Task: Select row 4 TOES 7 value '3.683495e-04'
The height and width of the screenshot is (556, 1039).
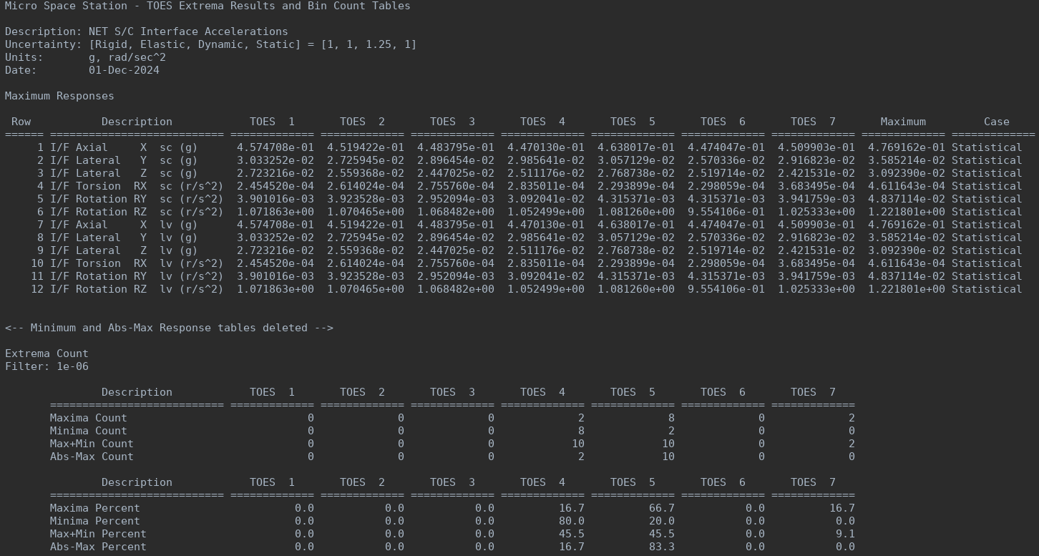Action: 816,186
